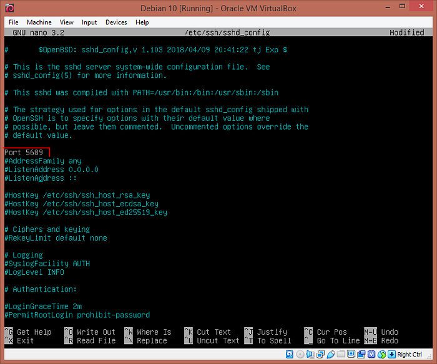Click the #LoginGraceTime 2m line

pyautogui.click(x=43, y=307)
